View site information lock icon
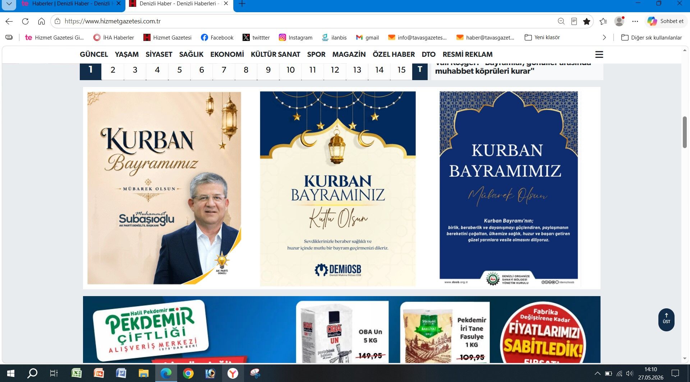Viewport: 690px width, 382px height. click(57, 21)
